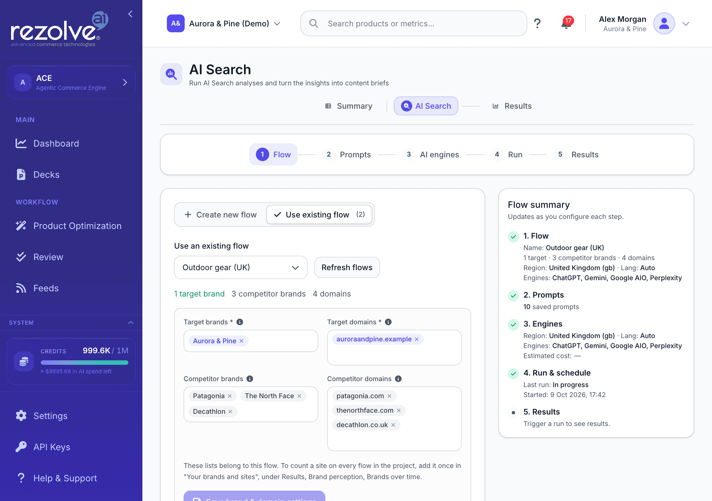
Task: Expand the ACE Agentic Commerce Engine switcher
Action: (71, 82)
